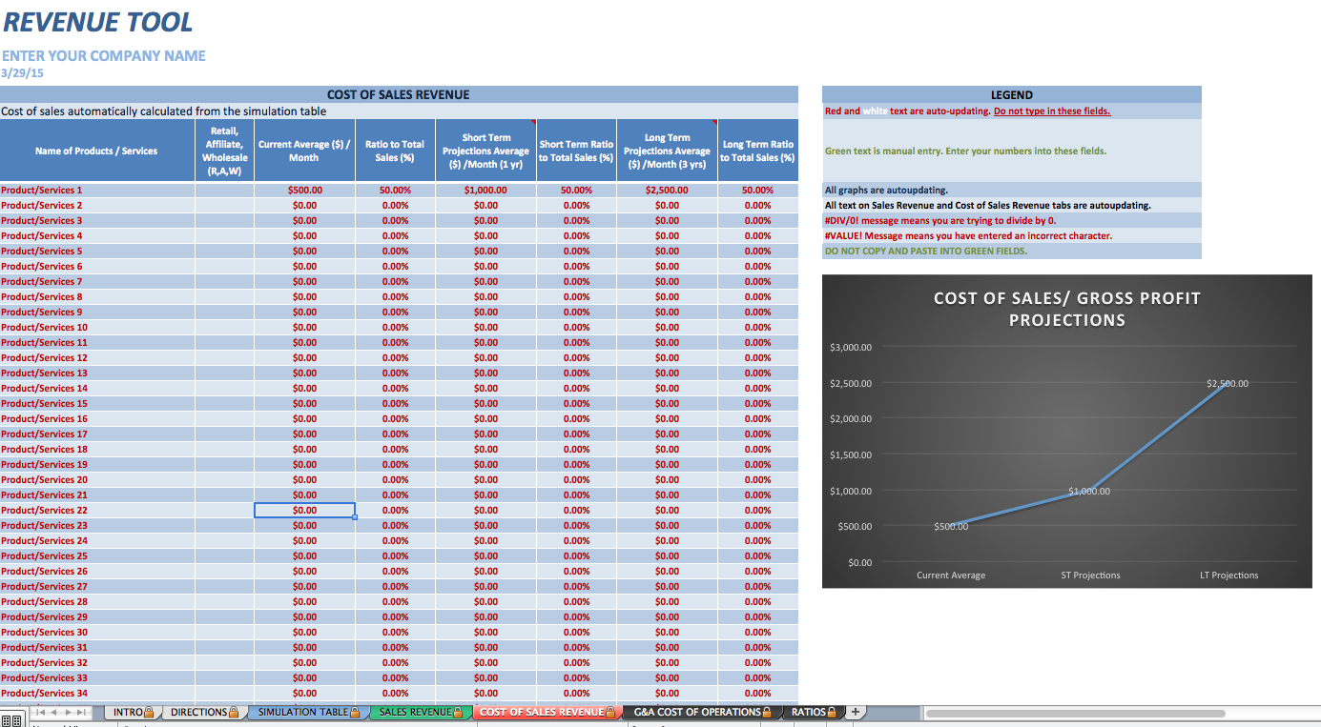Open the DIRECTIONS tab
Screen dimensions: 1321x727
point(200,712)
